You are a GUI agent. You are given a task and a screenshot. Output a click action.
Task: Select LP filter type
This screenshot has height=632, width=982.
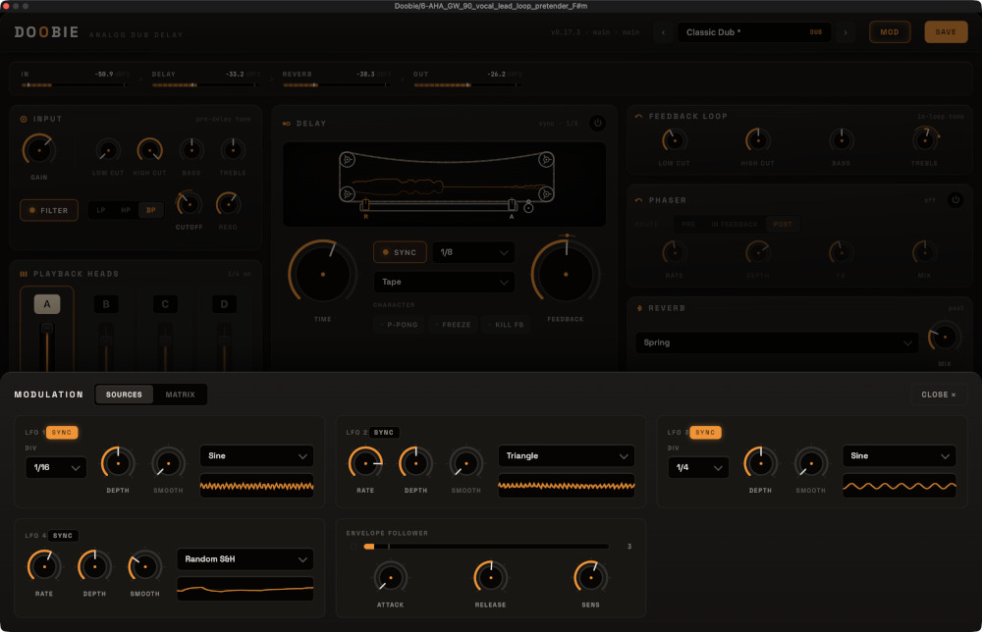101,210
